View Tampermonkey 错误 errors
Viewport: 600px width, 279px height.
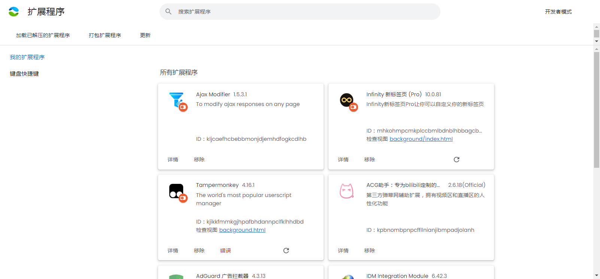point(225,251)
